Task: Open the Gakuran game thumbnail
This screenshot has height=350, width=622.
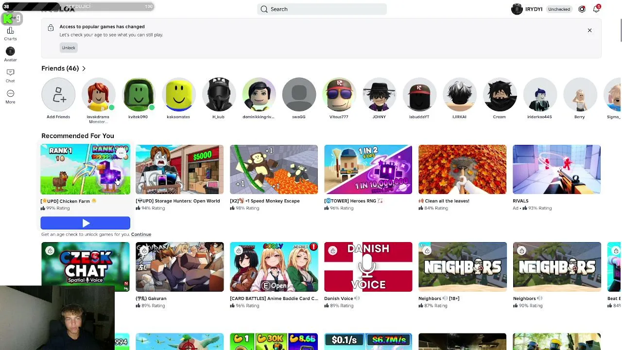Action: coord(179,267)
